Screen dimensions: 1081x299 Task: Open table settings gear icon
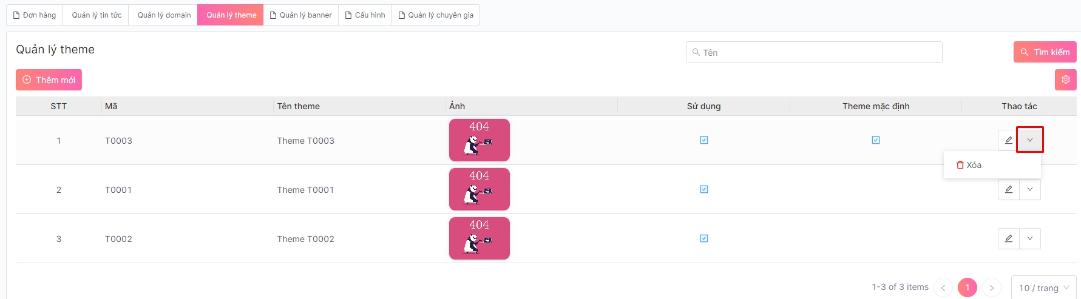(x=1065, y=79)
